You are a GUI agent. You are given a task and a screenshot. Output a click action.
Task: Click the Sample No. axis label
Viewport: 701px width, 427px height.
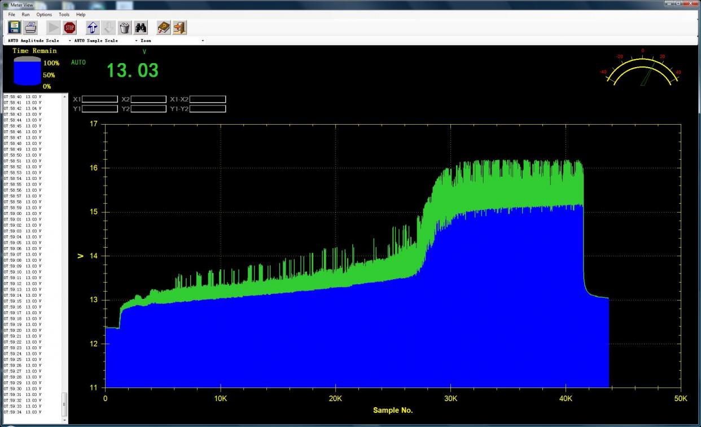click(x=393, y=410)
